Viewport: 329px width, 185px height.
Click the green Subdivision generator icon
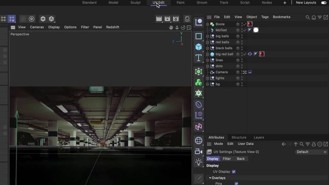[198, 71]
